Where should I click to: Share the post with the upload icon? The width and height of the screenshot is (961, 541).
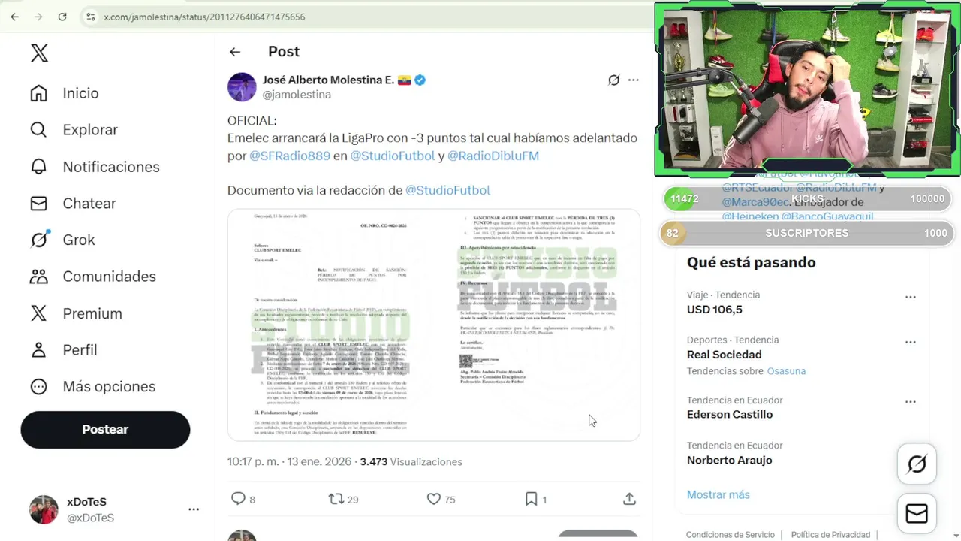pyautogui.click(x=629, y=499)
